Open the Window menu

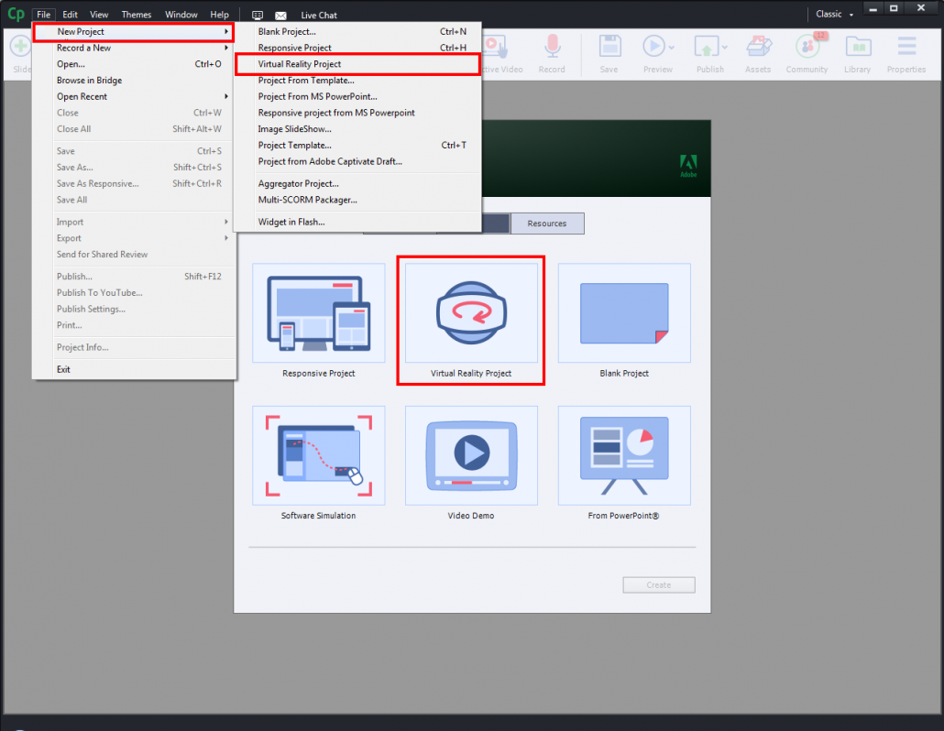click(x=181, y=14)
